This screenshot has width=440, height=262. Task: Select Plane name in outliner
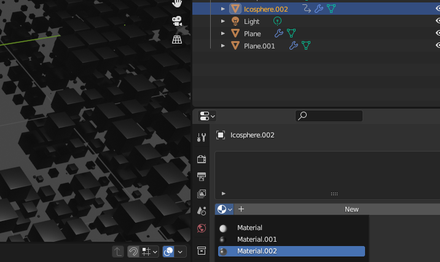(x=253, y=34)
